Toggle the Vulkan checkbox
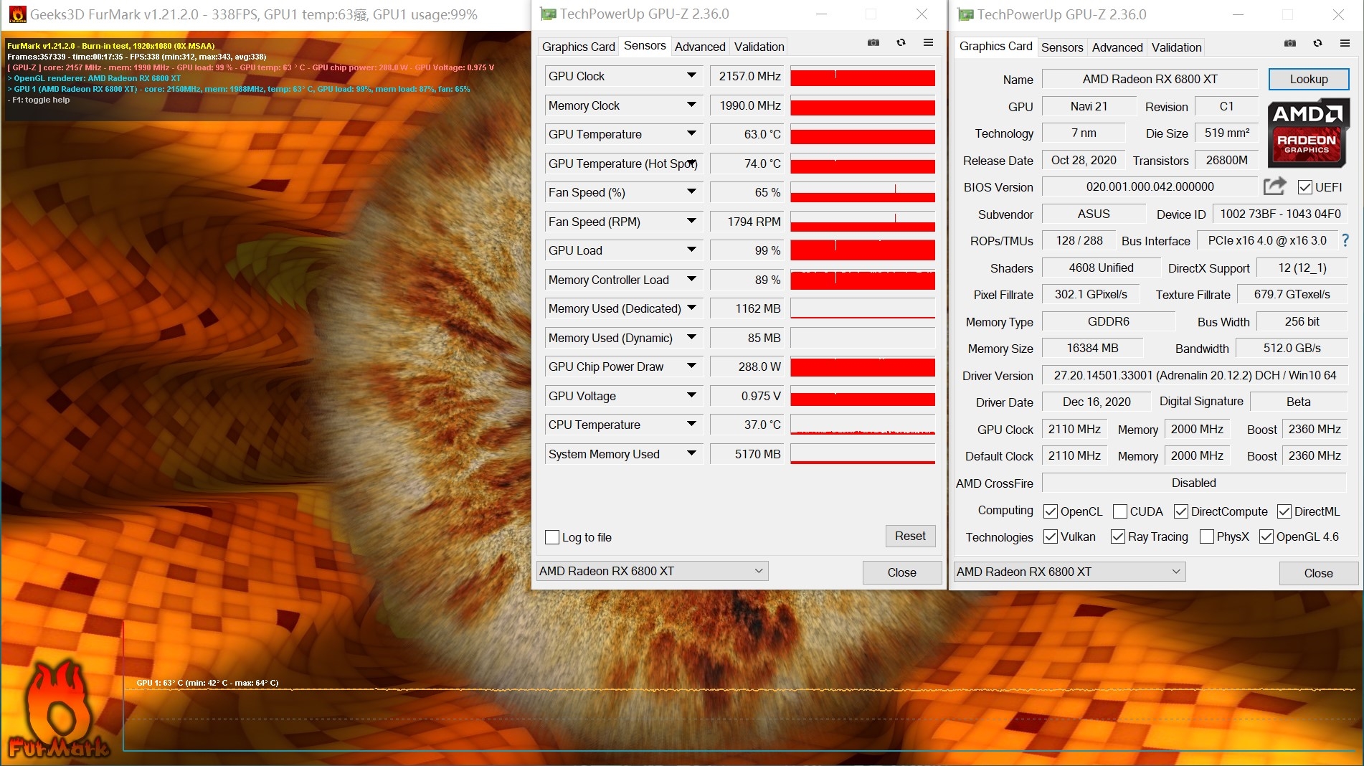 (1051, 536)
